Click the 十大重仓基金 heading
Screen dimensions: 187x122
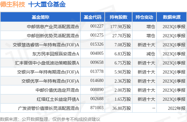47,4
